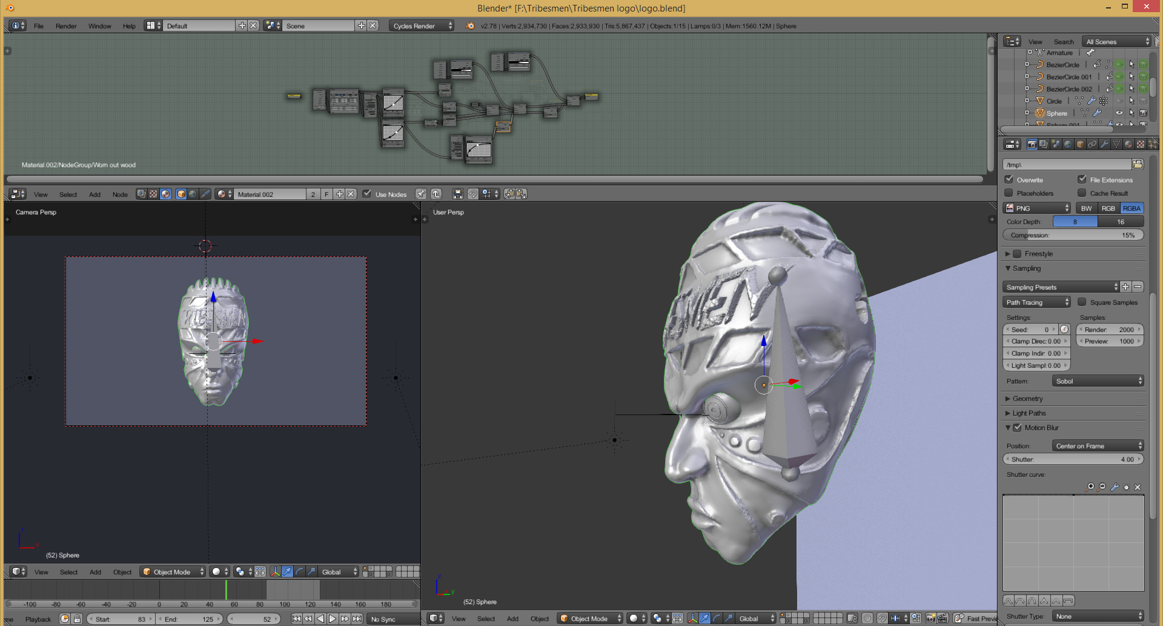The height and width of the screenshot is (626, 1163).
Task: Open the Help menu
Action: pos(129,26)
